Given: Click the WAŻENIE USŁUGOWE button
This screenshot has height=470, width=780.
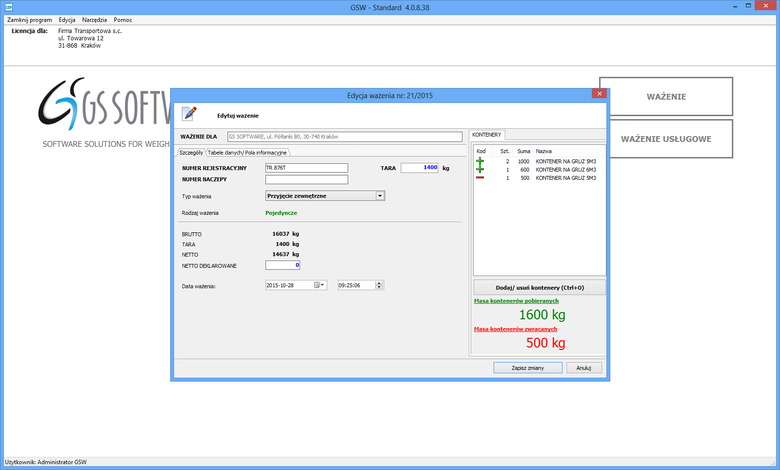Looking at the screenshot, I should [666, 139].
